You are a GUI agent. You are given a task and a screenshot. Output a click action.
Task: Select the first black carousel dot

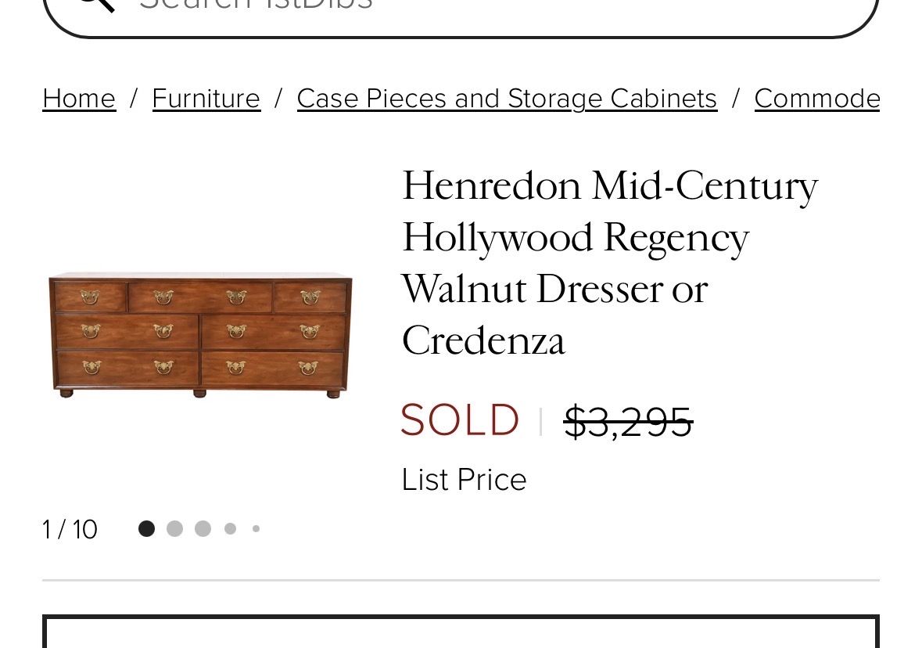coord(146,529)
